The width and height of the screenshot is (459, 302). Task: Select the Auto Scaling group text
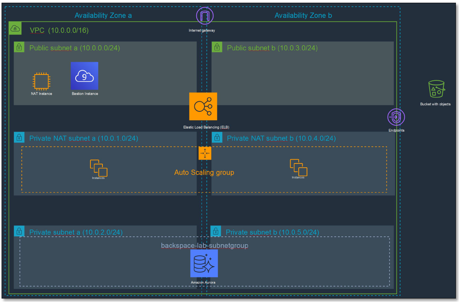204,172
